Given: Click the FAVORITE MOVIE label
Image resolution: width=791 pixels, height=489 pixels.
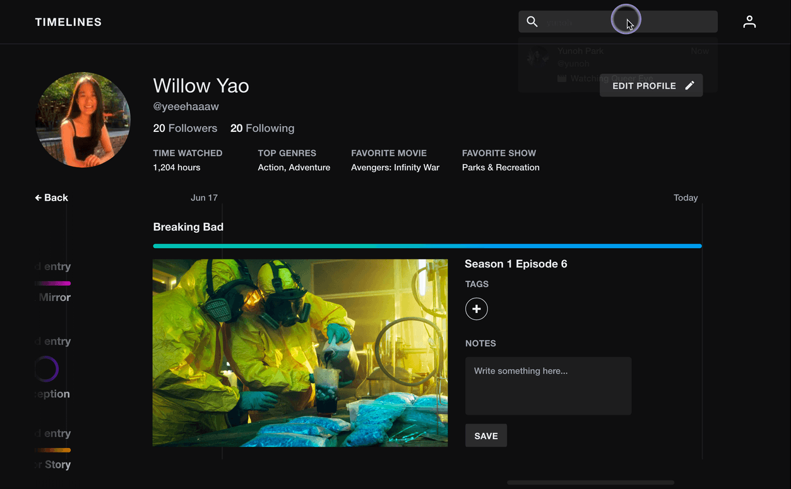Looking at the screenshot, I should 389,153.
